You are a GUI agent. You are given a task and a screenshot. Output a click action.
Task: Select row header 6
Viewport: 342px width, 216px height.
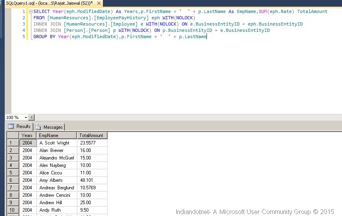tap(13, 180)
